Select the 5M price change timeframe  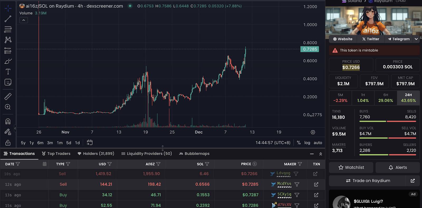tap(340, 98)
